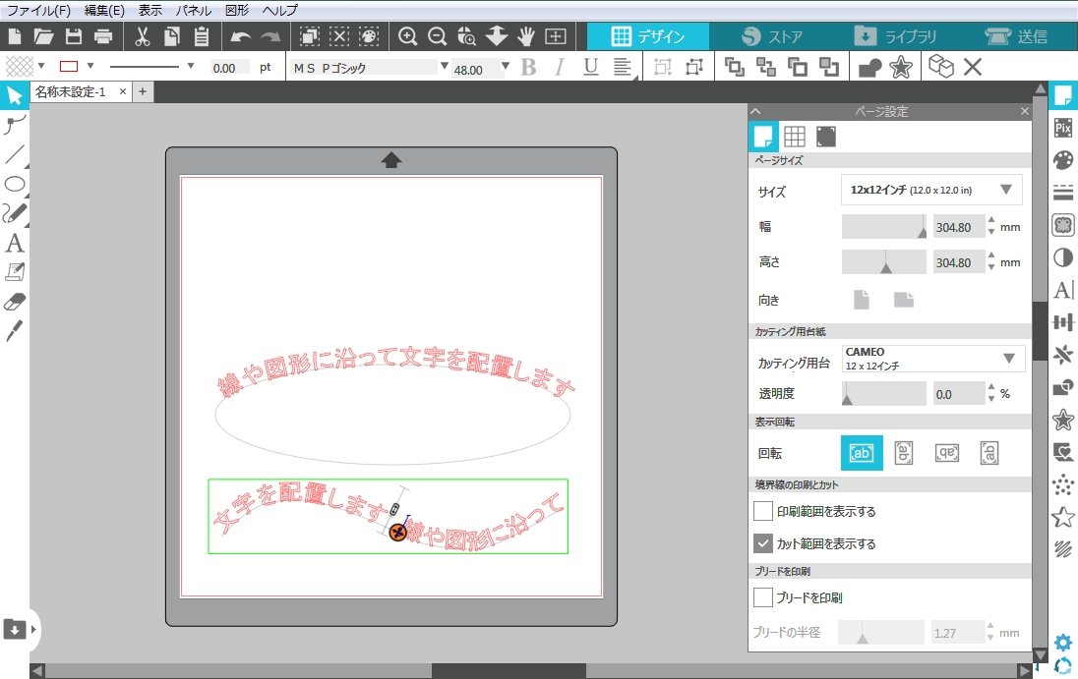
Task: Enable 印刷範囲を表示する checkbox
Action: point(763,511)
